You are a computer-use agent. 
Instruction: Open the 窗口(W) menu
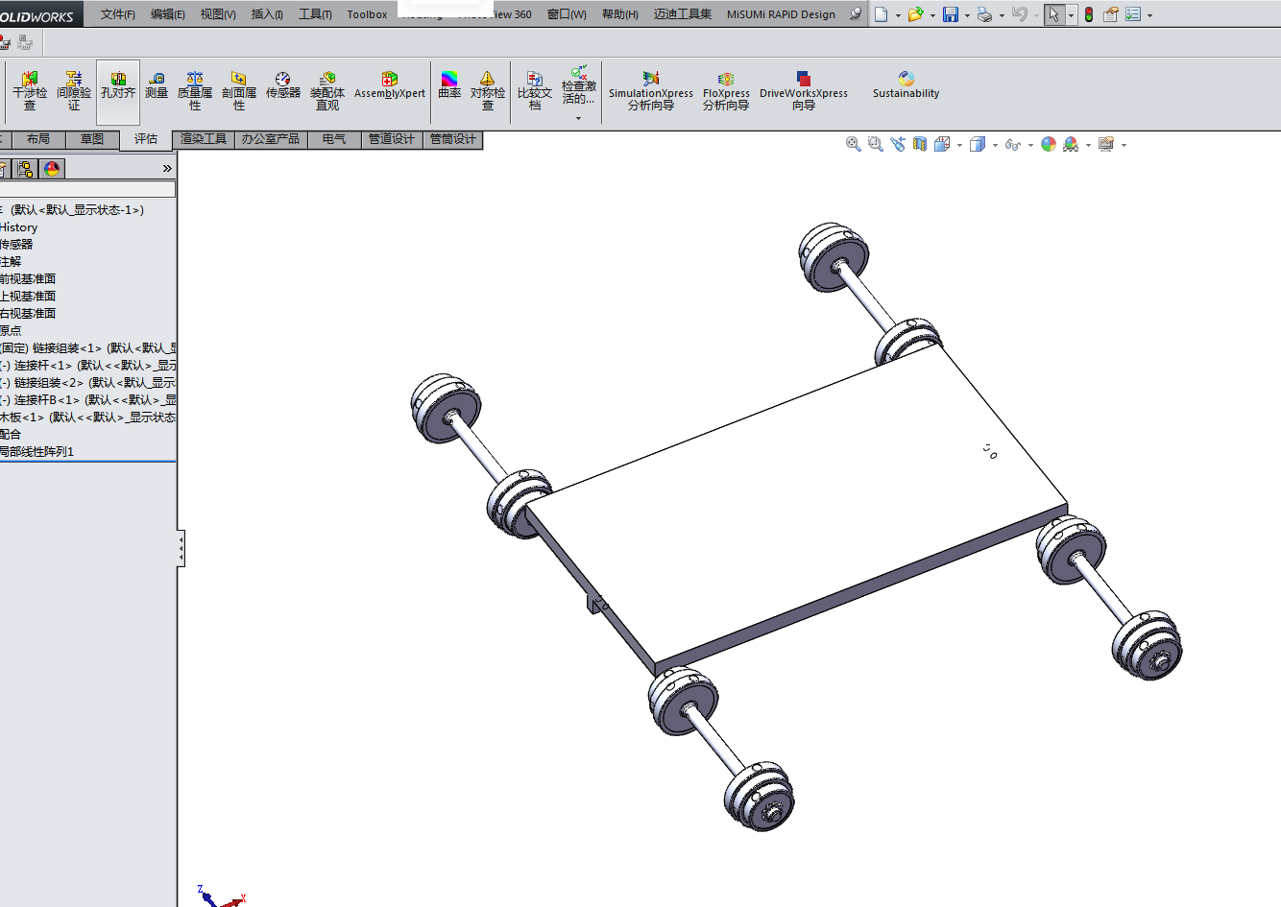[567, 14]
